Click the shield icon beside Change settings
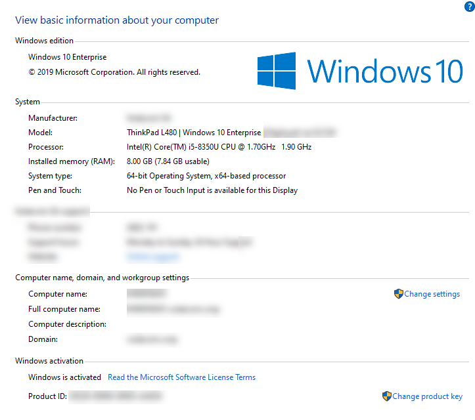Screen dimensions: 475x420 click(398, 294)
